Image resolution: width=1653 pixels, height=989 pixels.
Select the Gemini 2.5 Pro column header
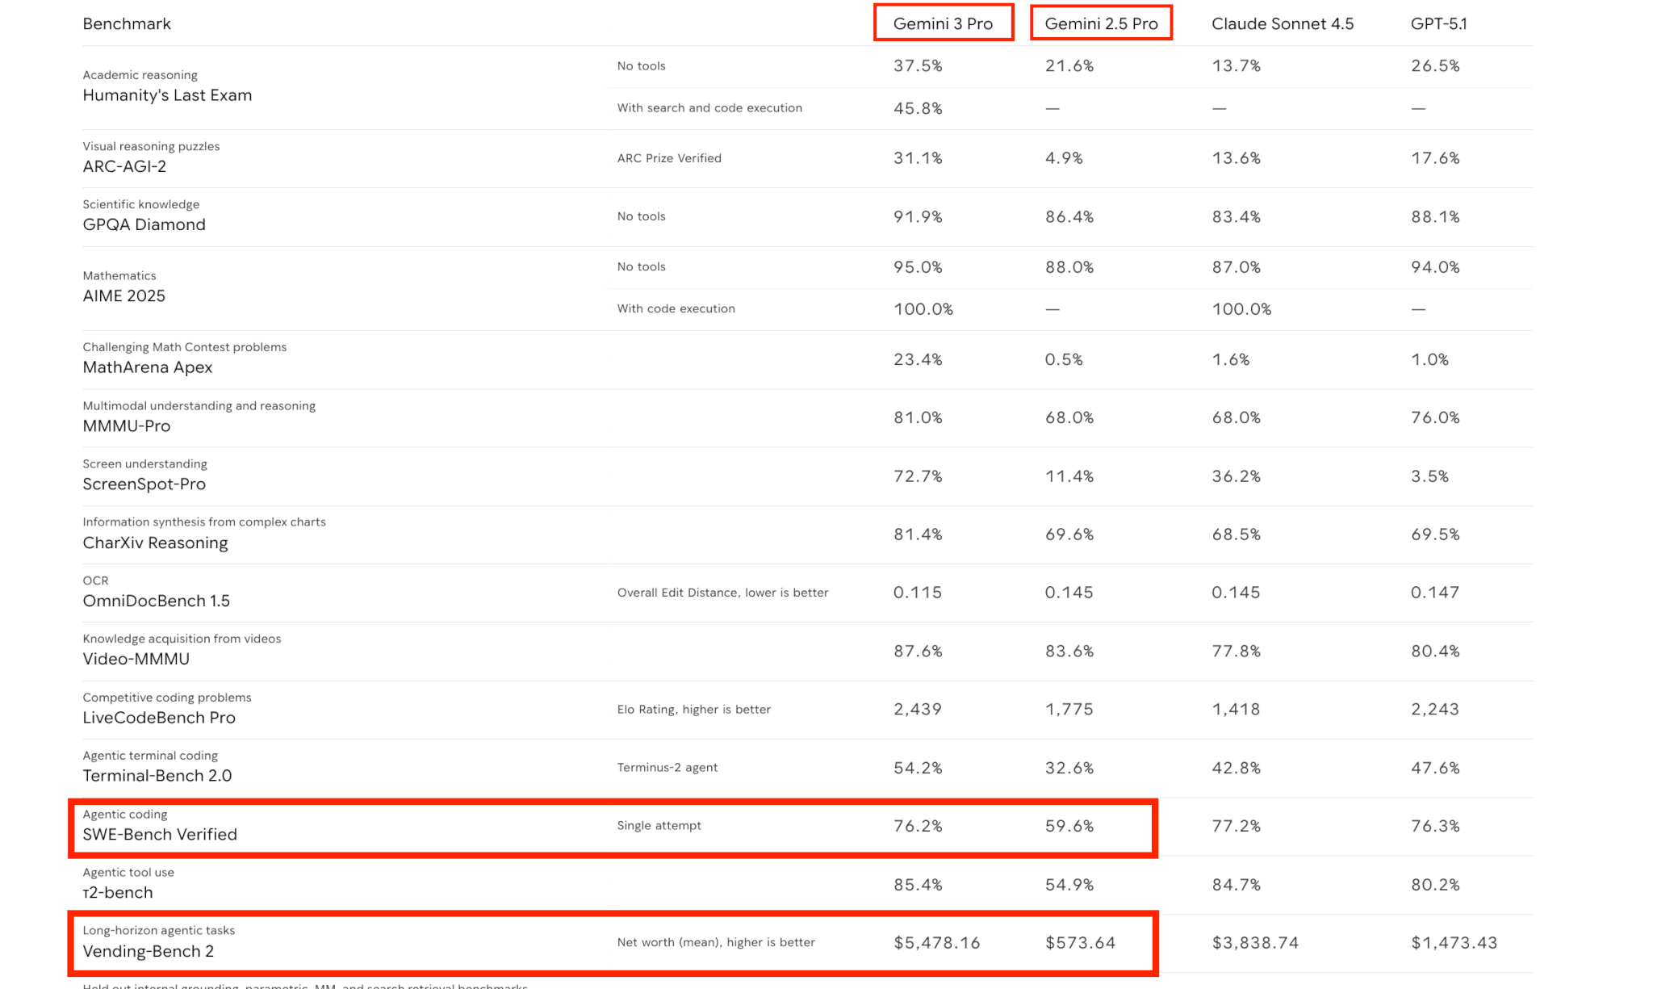tap(1101, 23)
